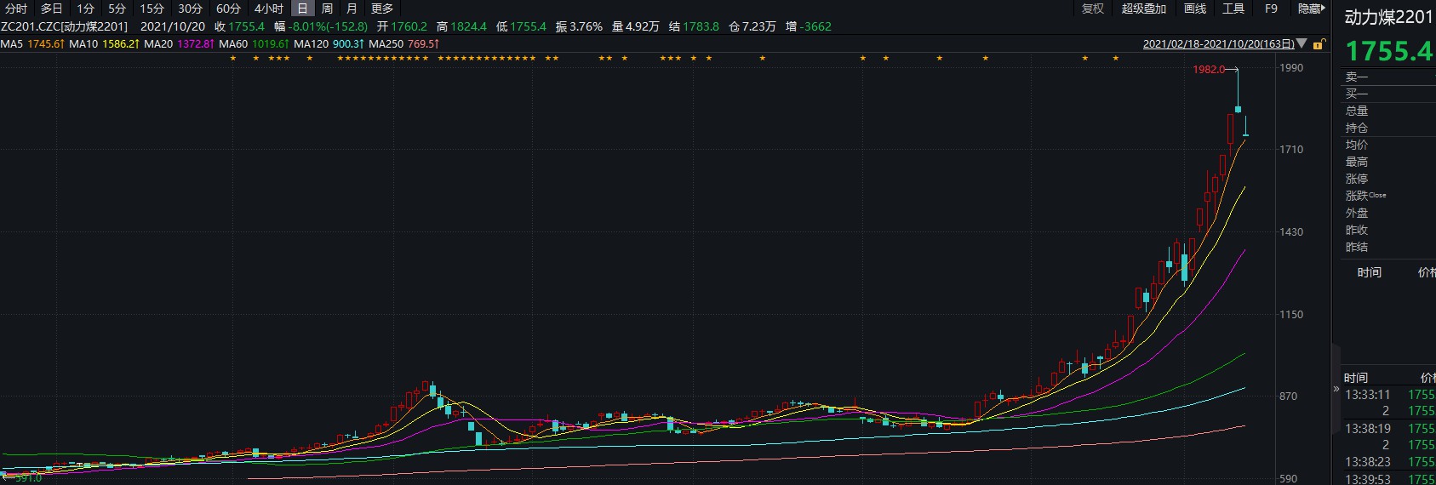Select the MA60 1019.6 indicator label
This screenshot has height=485, width=1436.
(254, 43)
